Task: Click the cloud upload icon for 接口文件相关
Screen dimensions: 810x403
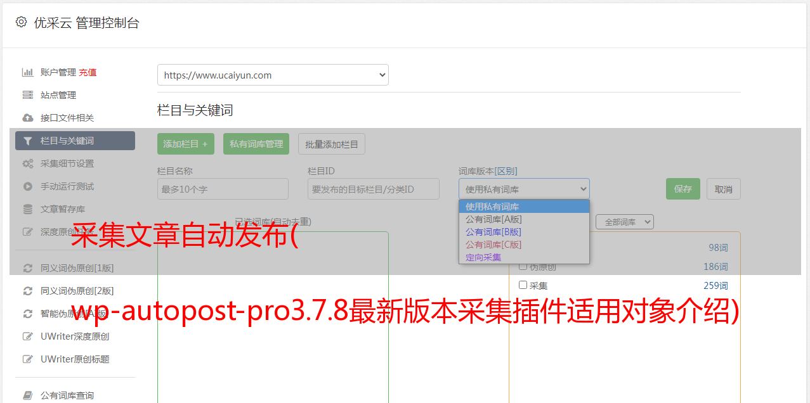Action: pos(27,118)
